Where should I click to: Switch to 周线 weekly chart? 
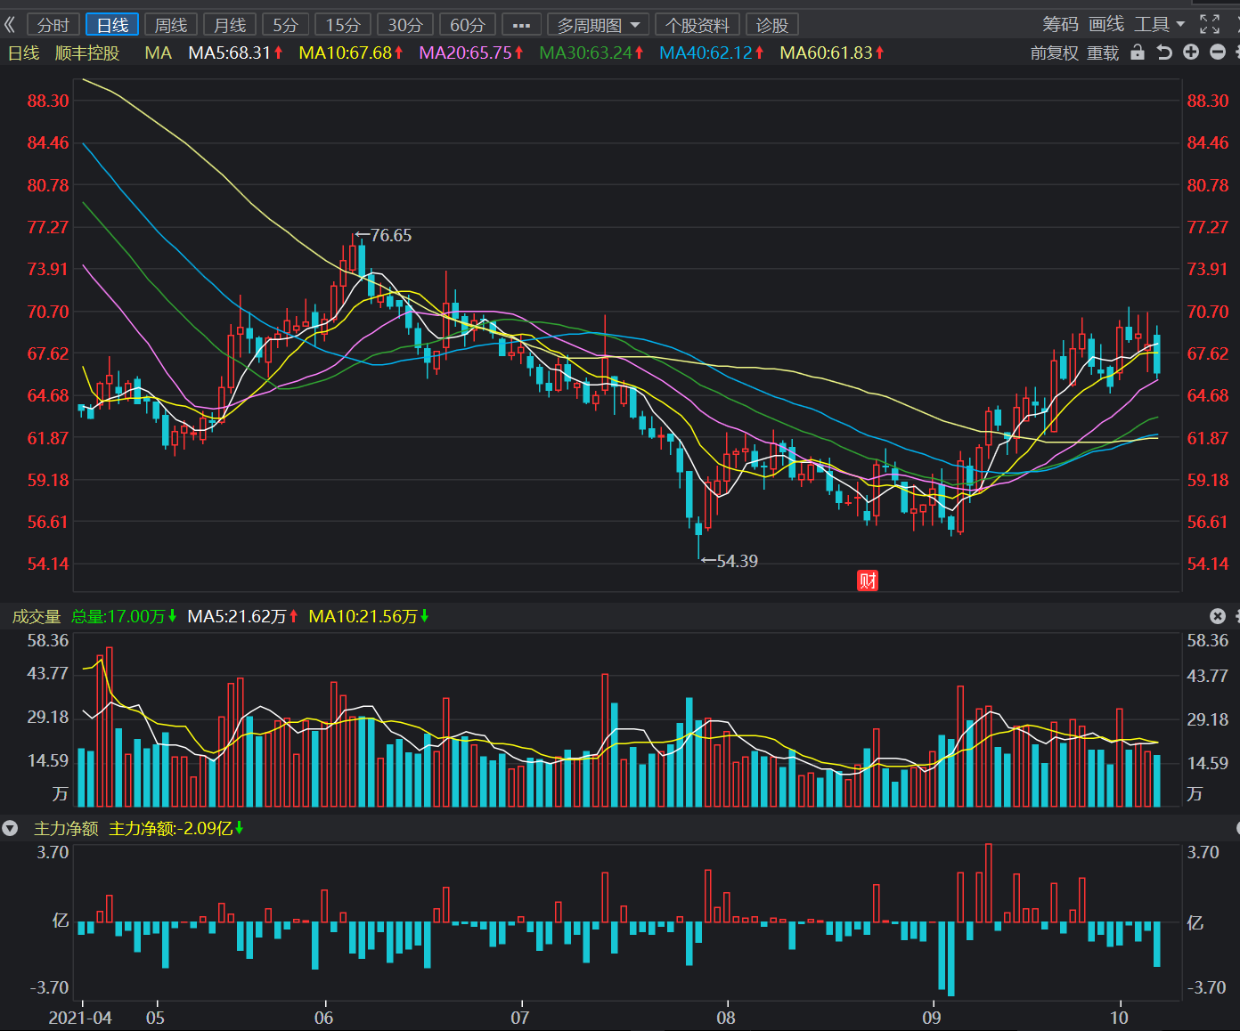coord(171,25)
